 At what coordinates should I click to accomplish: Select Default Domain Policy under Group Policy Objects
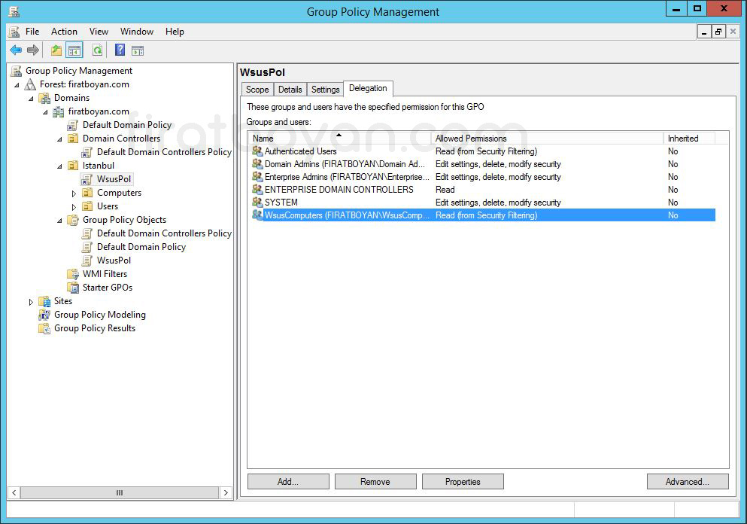pos(141,247)
